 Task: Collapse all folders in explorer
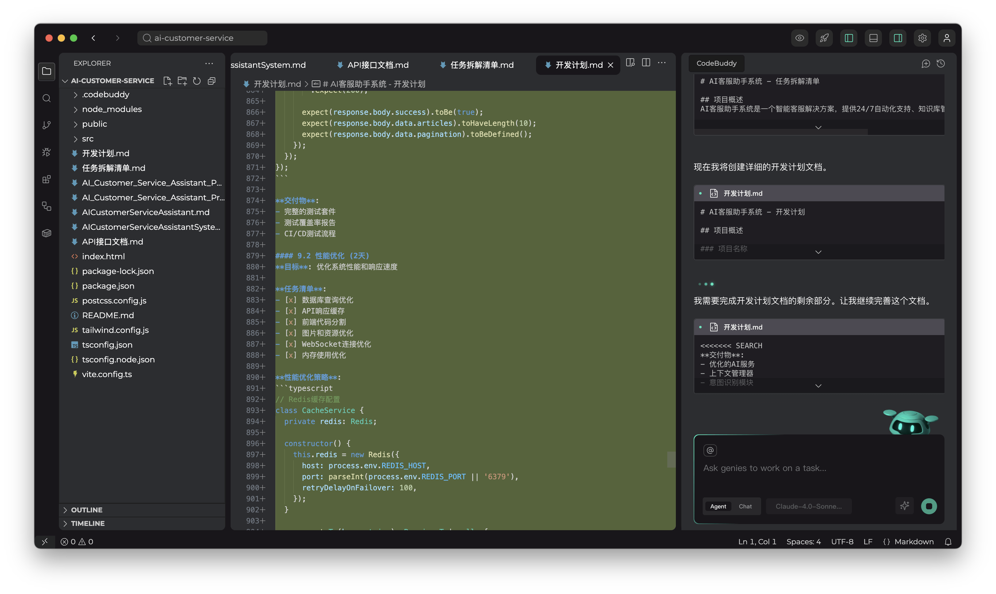(x=212, y=81)
